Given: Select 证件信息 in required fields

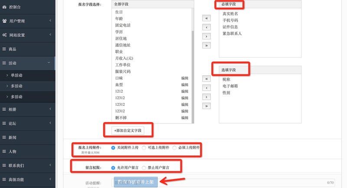Looking at the screenshot, I should [x=230, y=27].
